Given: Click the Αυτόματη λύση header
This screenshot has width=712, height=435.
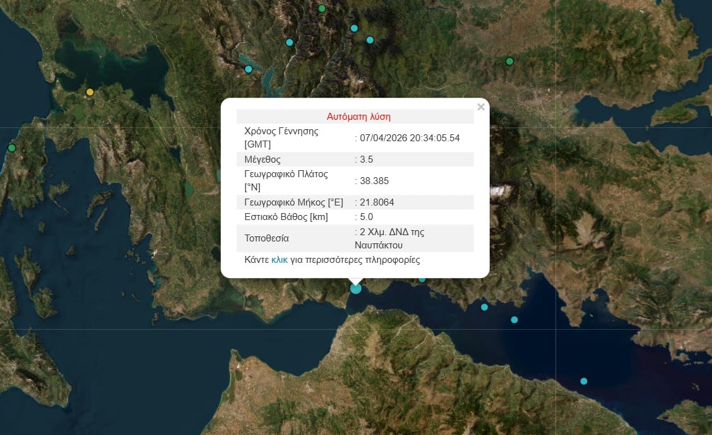Looking at the screenshot, I should click(359, 116).
